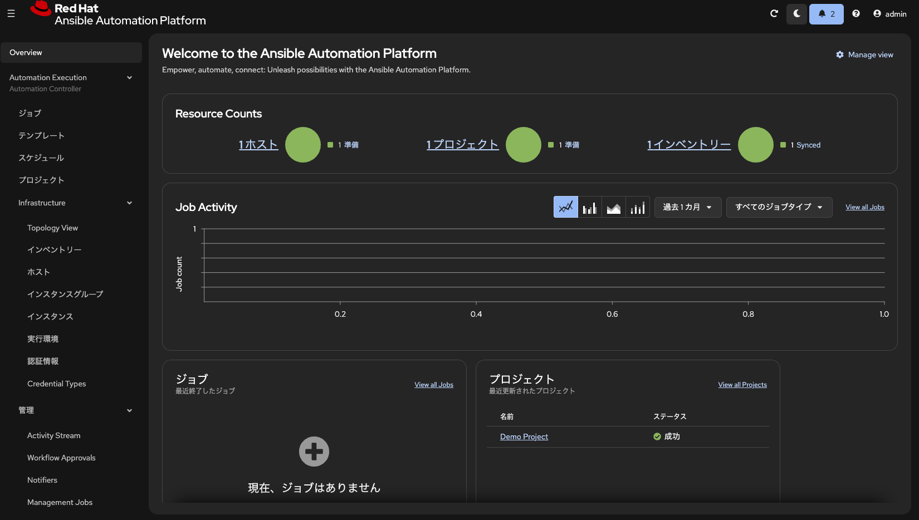Viewport: 919px width, 520px height.
Task: Click View all Jobs in ジョブ card
Action: 434,385
